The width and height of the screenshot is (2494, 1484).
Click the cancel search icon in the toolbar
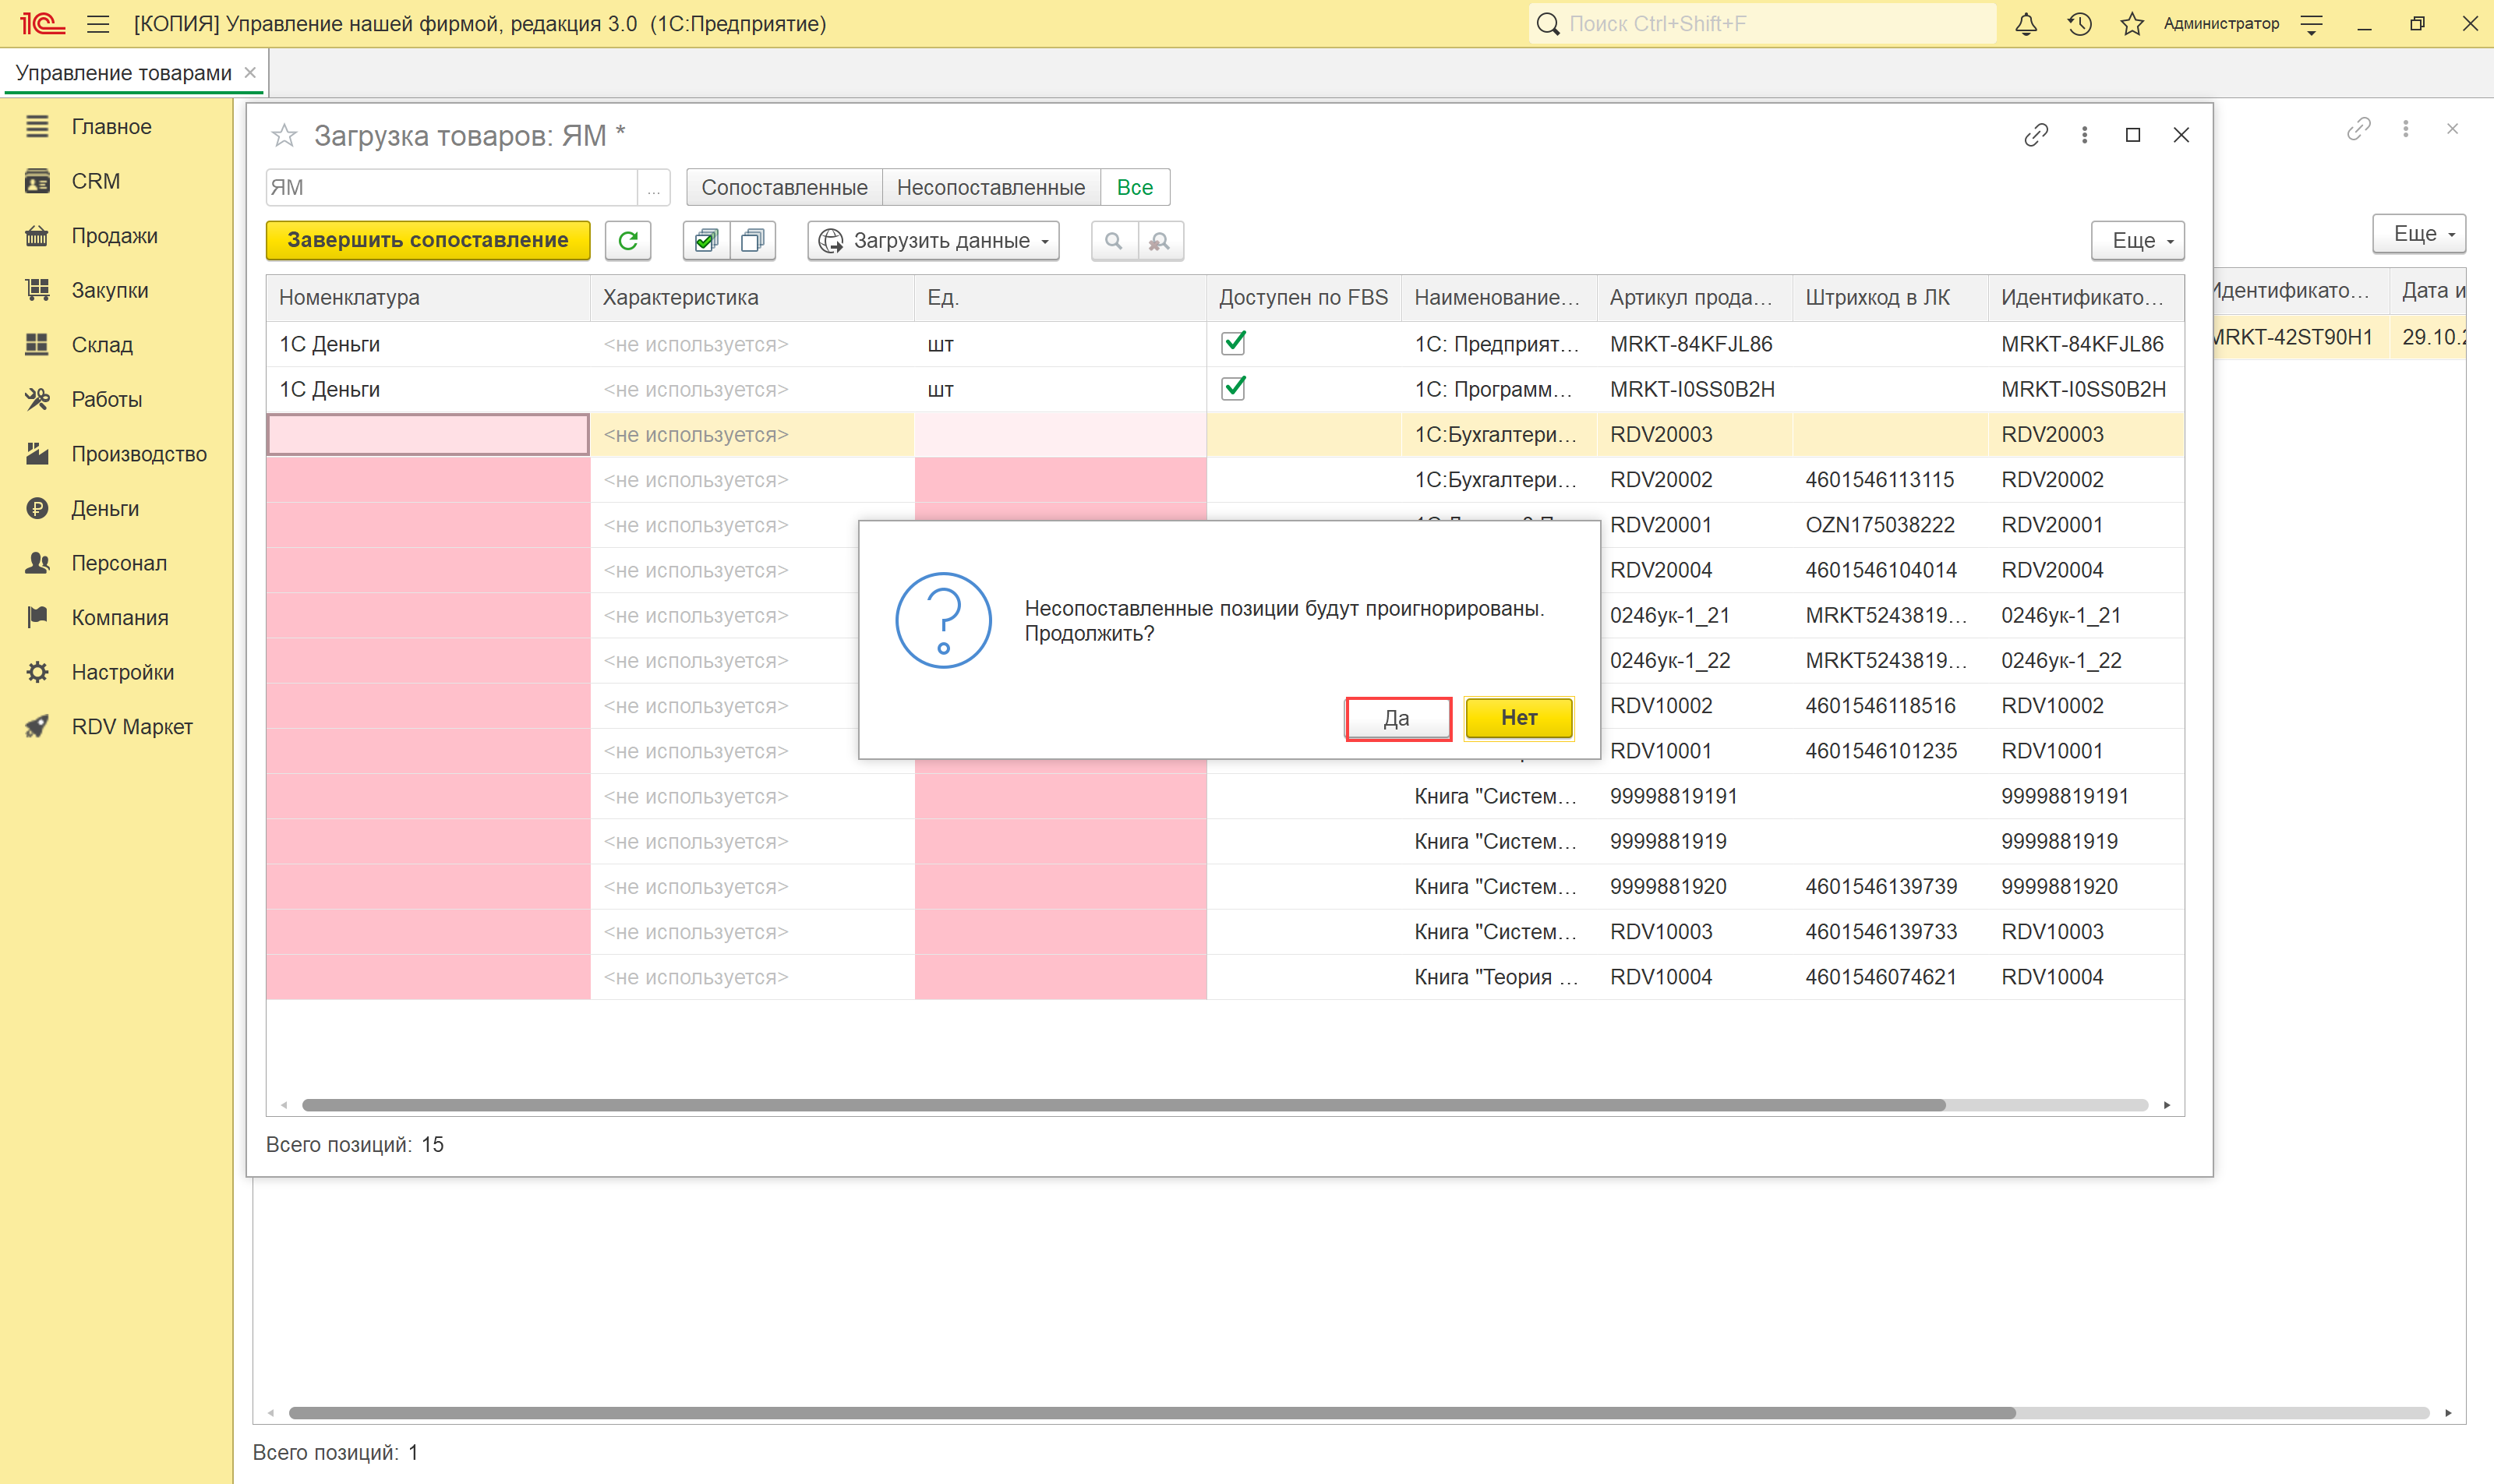tap(1159, 241)
